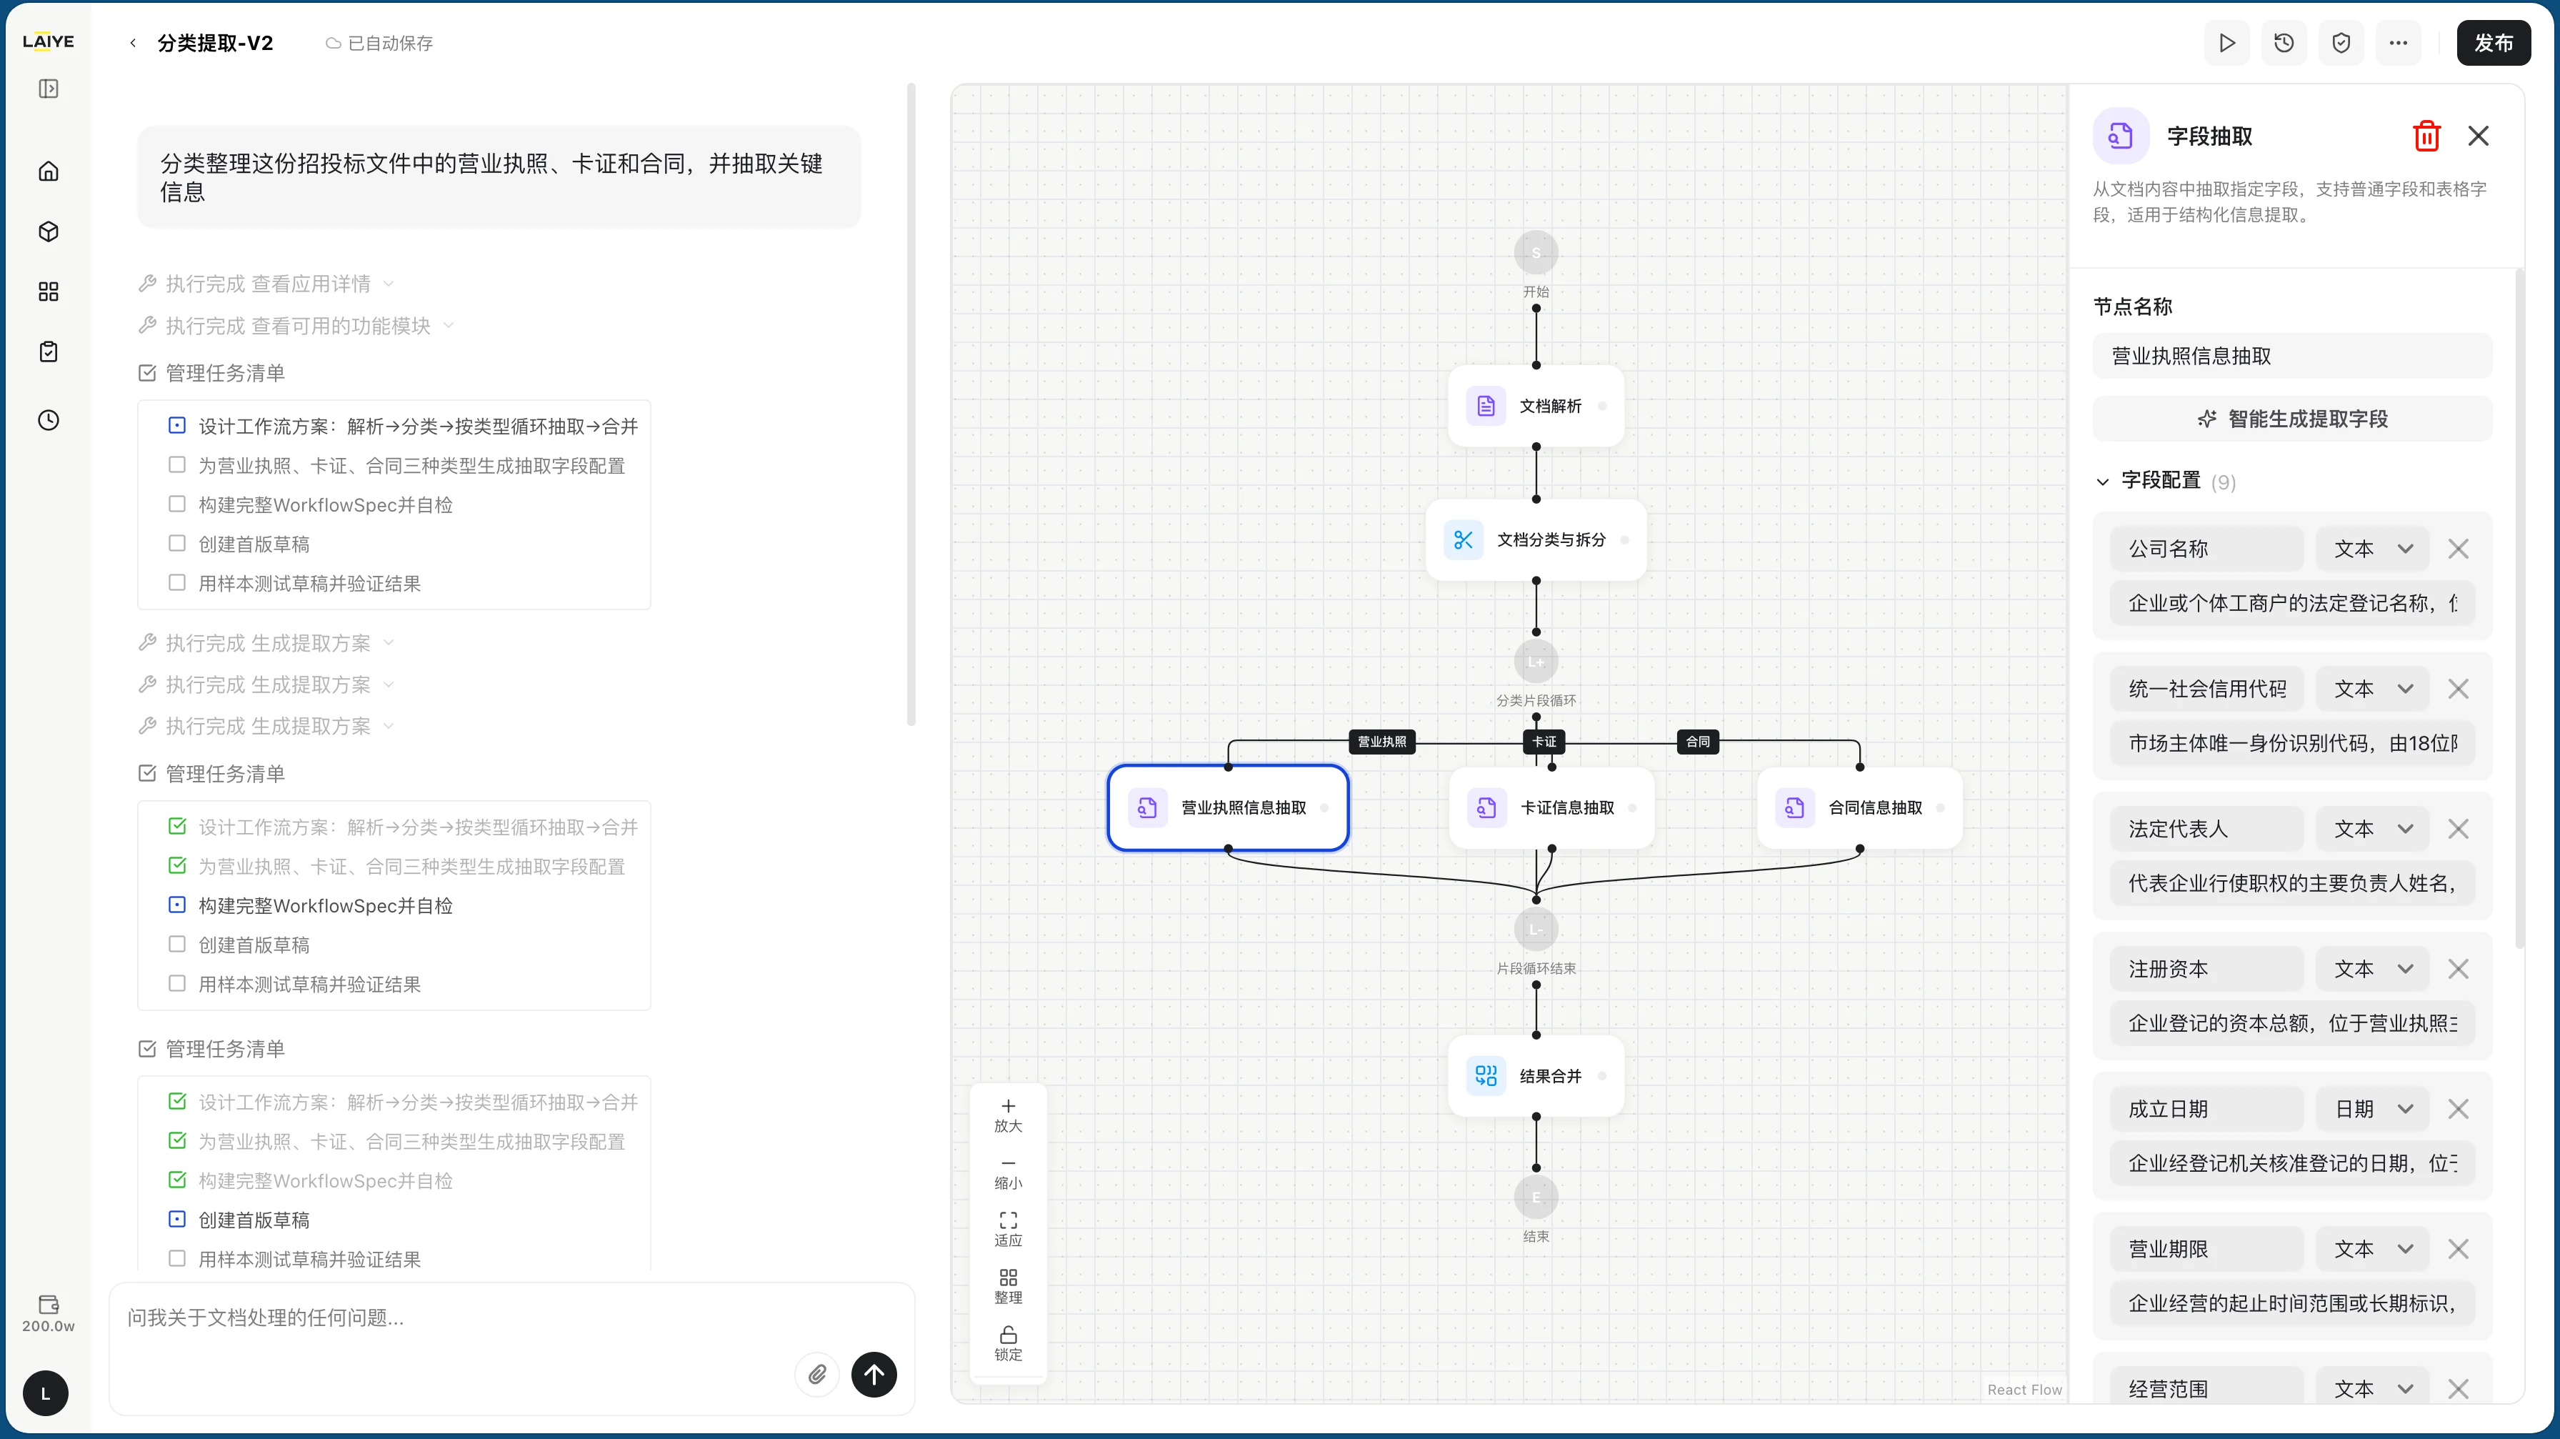Click the run workflow play icon

click(x=2227, y=43)
